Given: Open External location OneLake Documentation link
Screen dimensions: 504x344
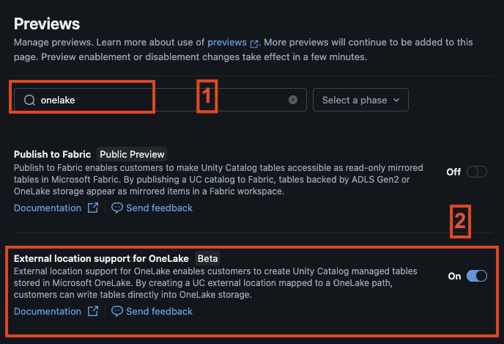Looking at the screenshot, I should tap(48, 311).
